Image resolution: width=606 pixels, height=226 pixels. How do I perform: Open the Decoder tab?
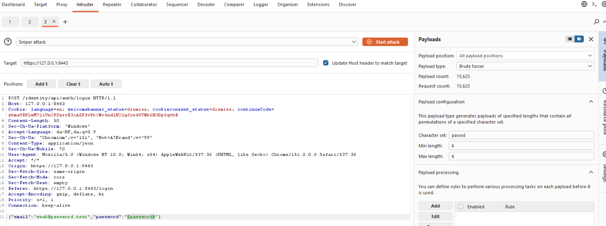pos(206,5)
